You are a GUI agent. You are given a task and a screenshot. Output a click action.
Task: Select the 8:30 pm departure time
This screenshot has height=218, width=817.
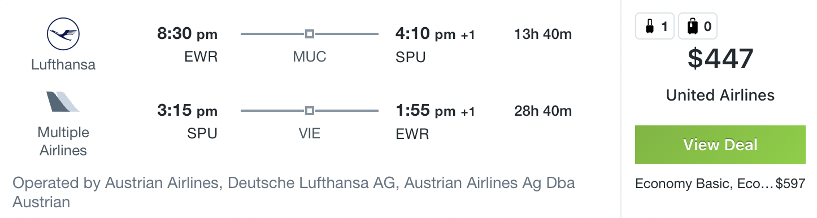[x=187, y=34]
